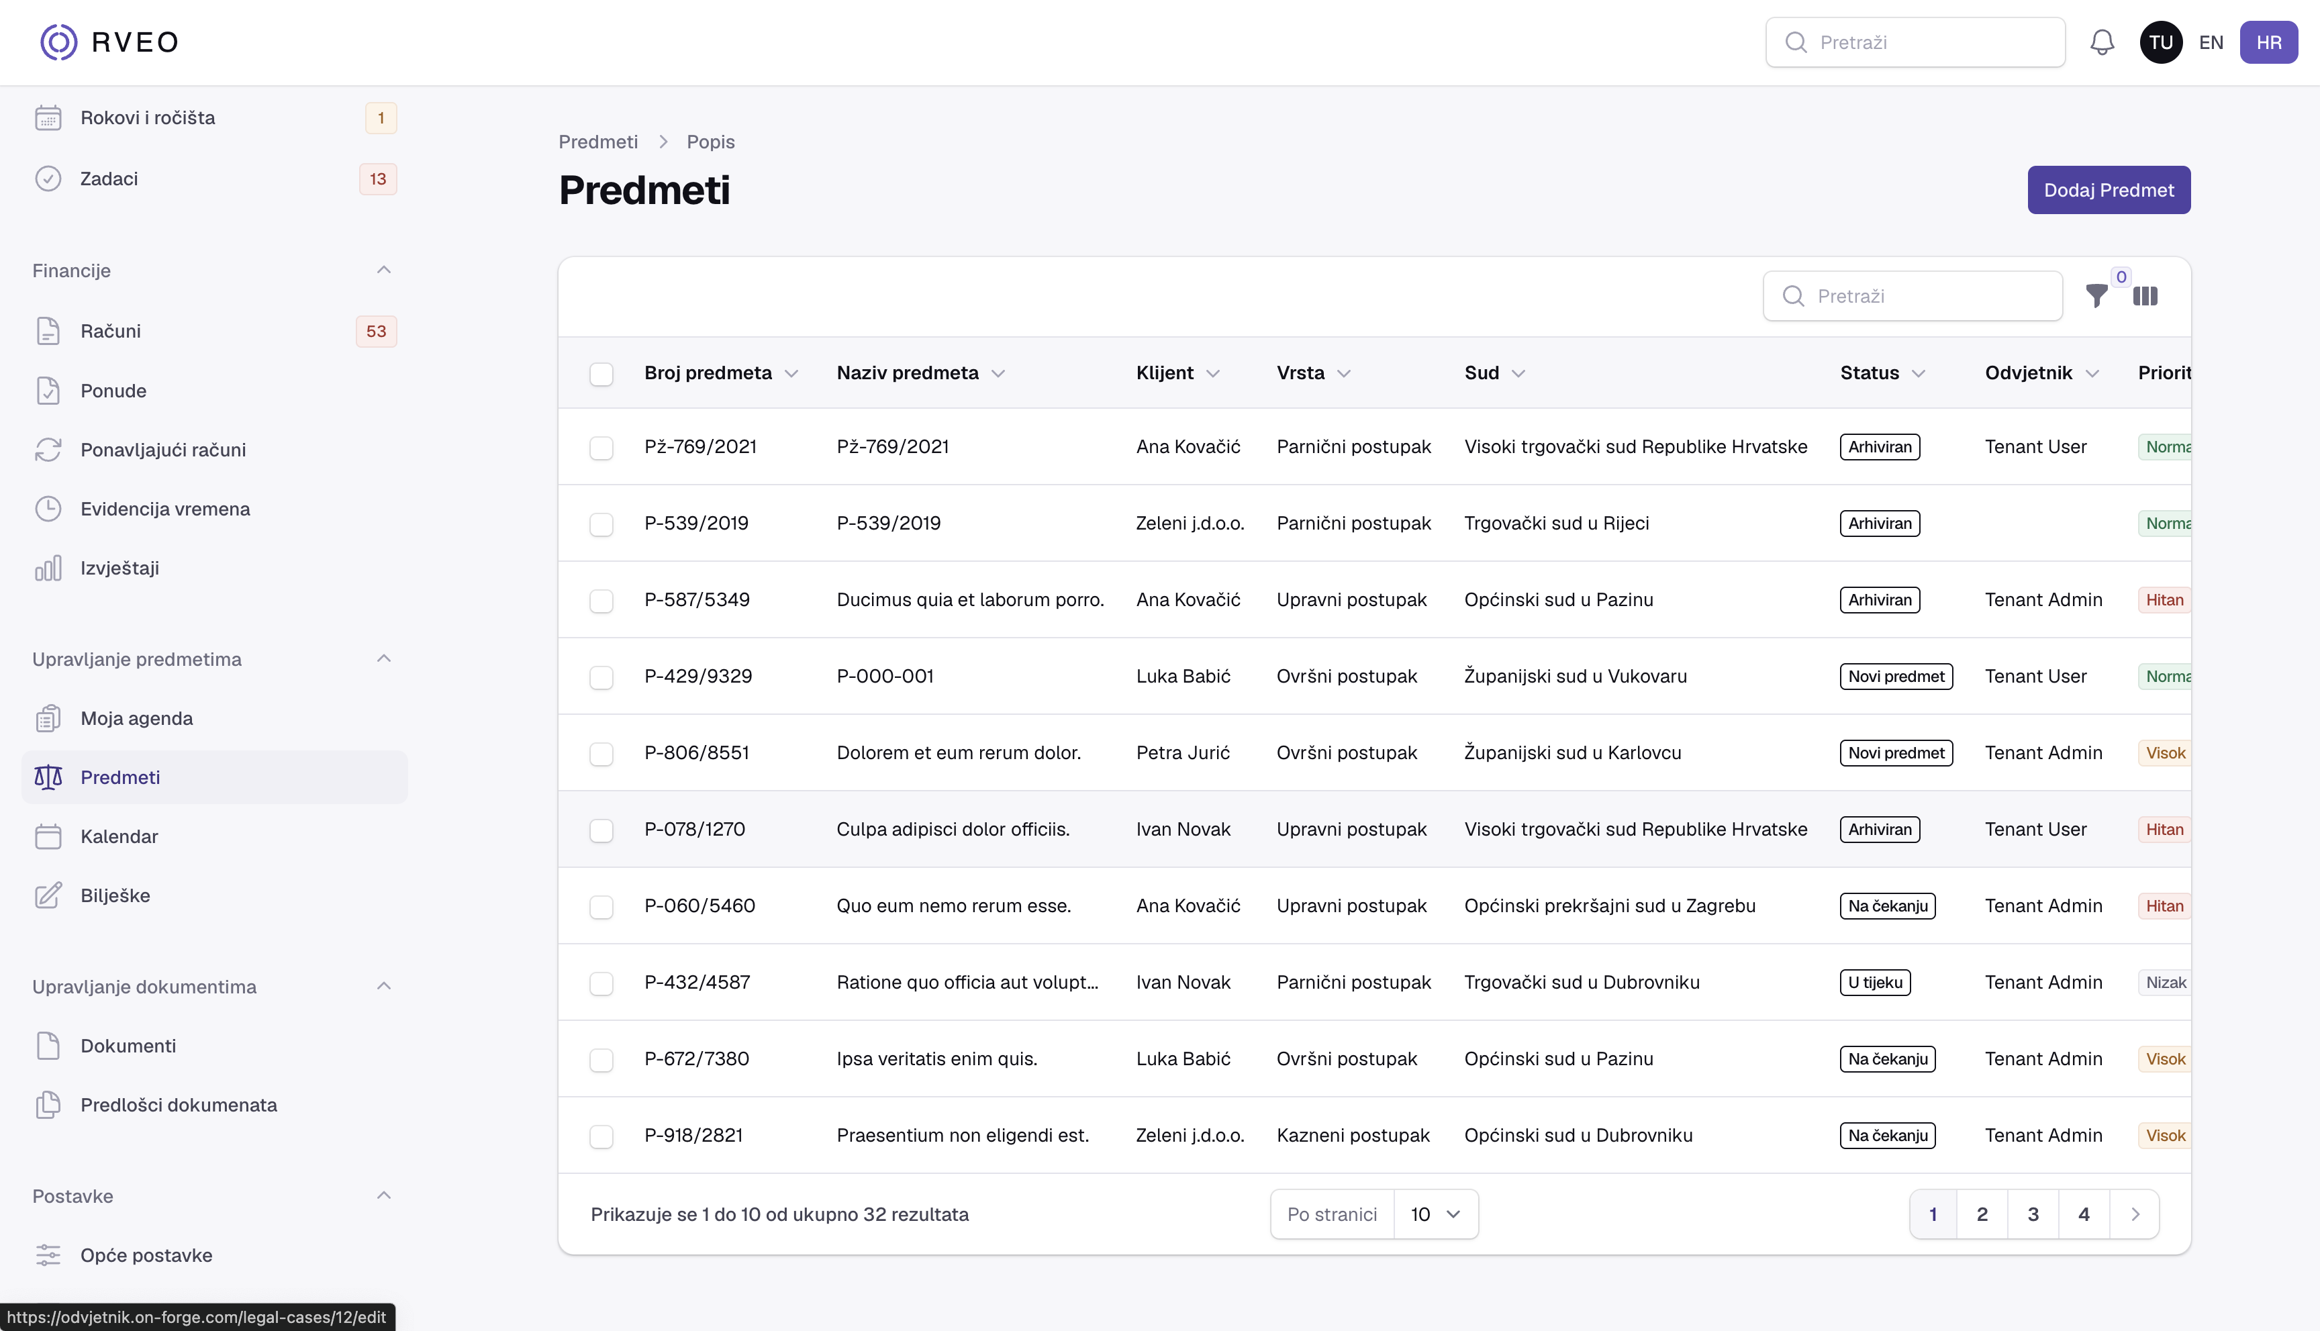Click the Rokovi i ročišta calendar icon
This screenshot has height=1331, width=2320.
tap(48, 118)
